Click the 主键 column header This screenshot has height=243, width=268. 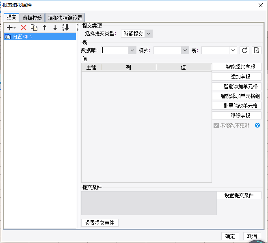click(91, 67)
